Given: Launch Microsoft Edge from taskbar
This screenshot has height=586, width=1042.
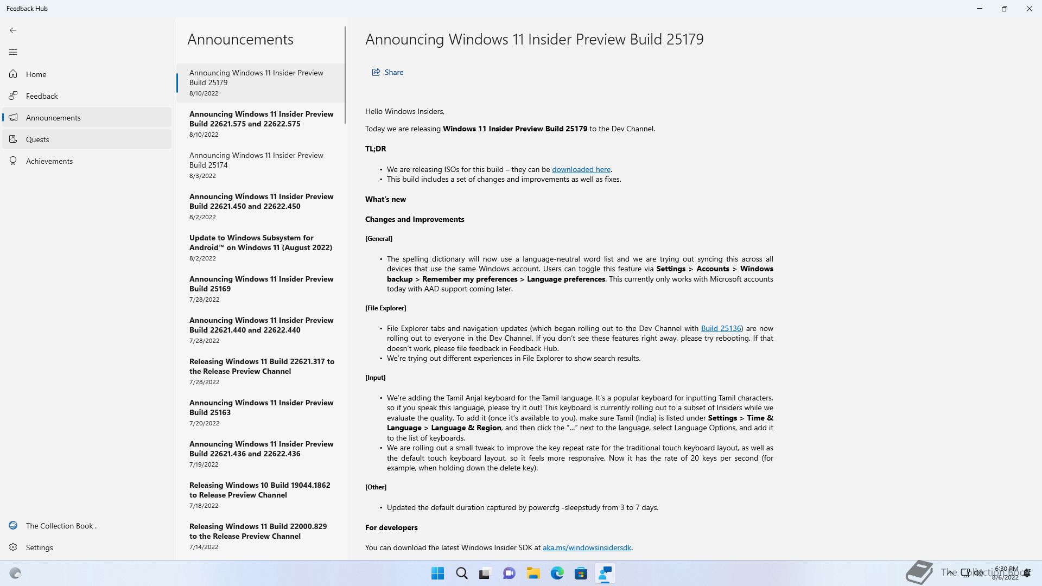Looking at the screenshot, I should 557,573.
